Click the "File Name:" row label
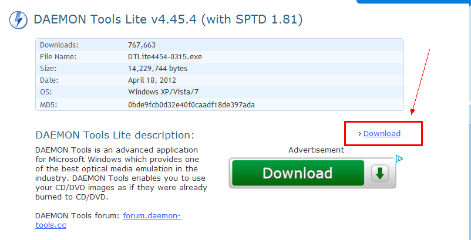This screenshot has width=471, height=240. (x=58, y=56)
